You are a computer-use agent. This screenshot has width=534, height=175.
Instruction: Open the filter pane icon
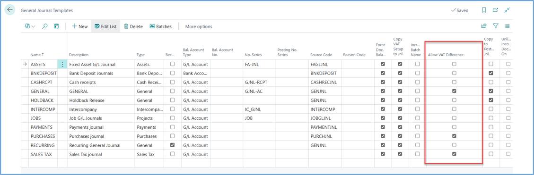click(496, 26)
